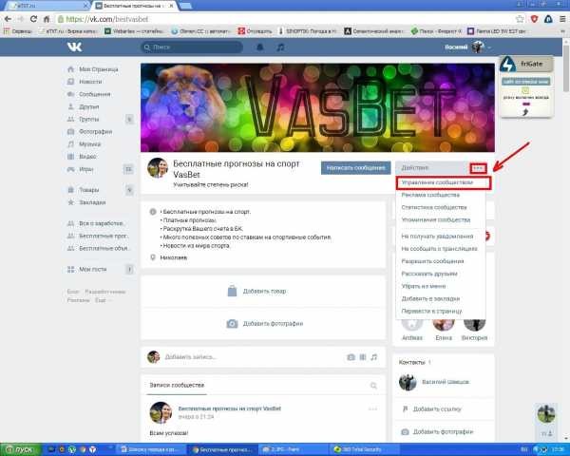Image resolution: width=570 pixels, height=456 pixels.
Task: Click the Группы sidebar icon
Action: click(x=71, y=119)
